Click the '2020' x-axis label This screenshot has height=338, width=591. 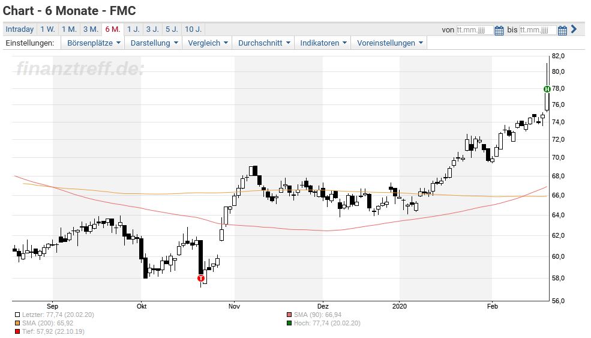[400, 306]
